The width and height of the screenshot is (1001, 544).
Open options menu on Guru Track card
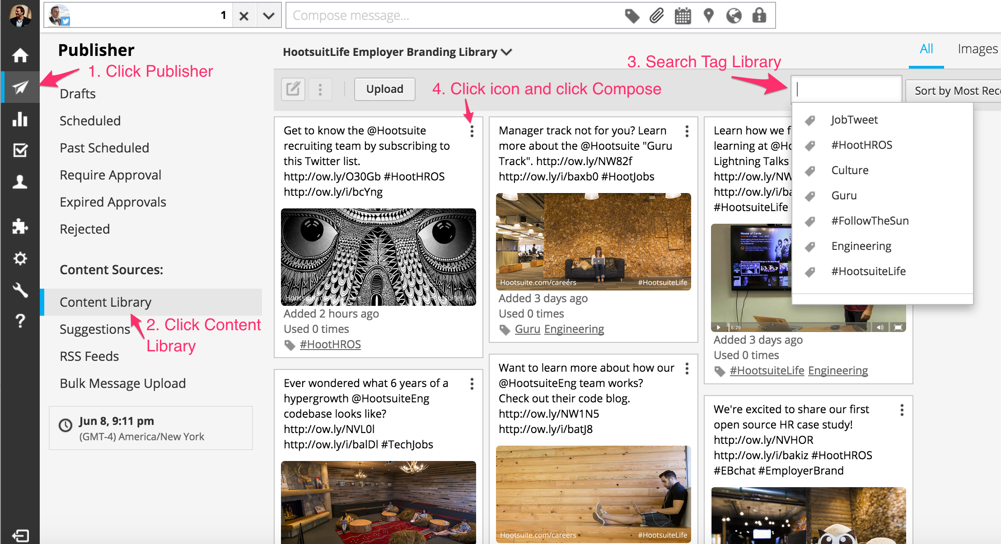click(x=687, y=131)
